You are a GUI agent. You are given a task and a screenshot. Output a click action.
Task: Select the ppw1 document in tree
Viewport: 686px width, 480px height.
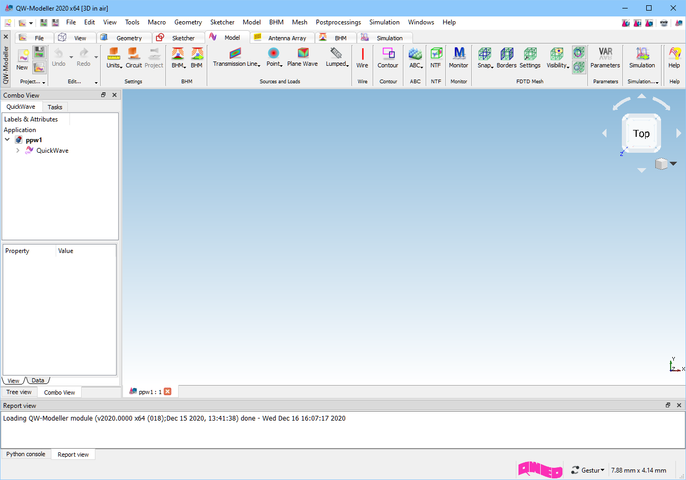[34, 140]
